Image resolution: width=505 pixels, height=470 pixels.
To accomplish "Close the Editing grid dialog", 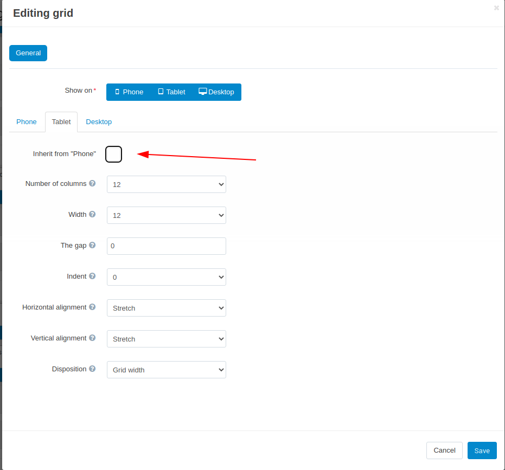I will [x=496, y=8].
